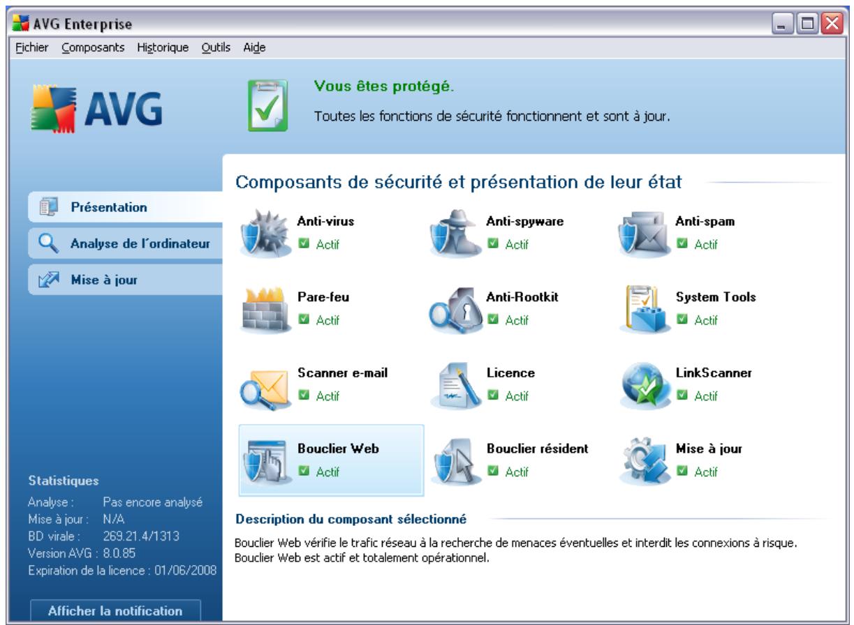Click green Actif checkmark under Anti-spam

coord(681,244)
